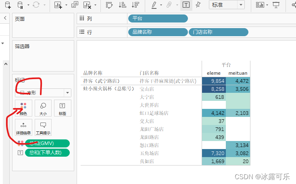Select the 总和(GMV) pill on Marks card
The height and width of the screenshot is (184, 296).
coord(47,143)
